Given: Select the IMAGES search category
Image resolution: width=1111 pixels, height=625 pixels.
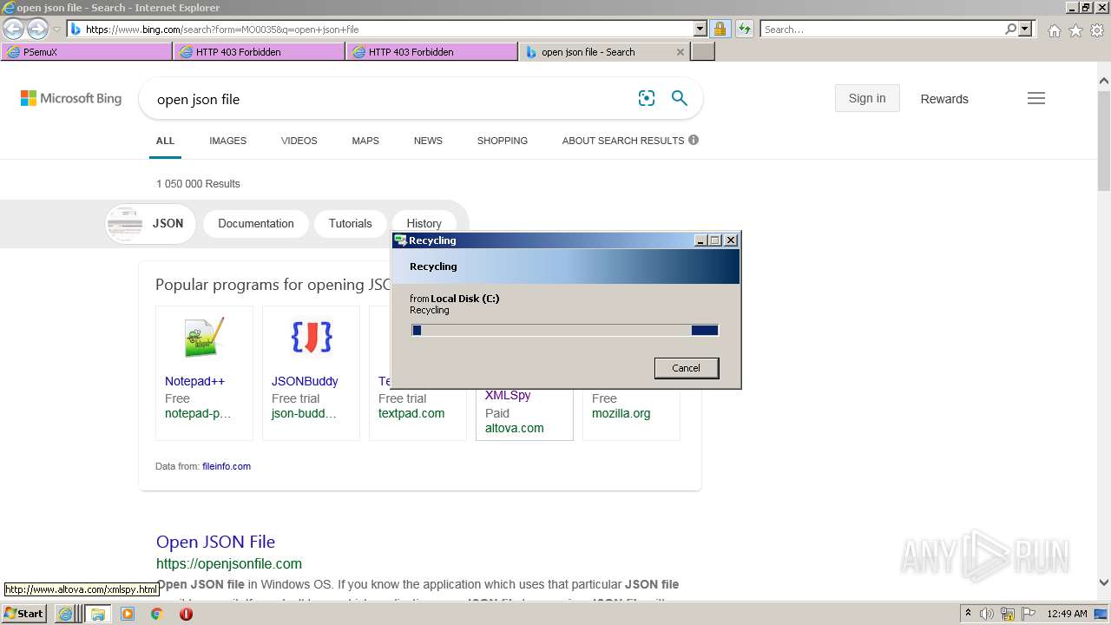Looking at the screenshot, I should click(x=227, y=141).
